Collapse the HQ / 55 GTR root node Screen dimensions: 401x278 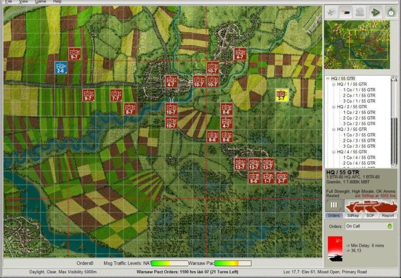click(328, 79)
